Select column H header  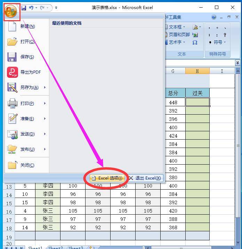197,71
